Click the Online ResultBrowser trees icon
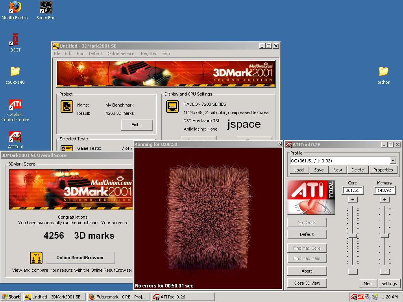403x302 pixels. [x=36, y=258]
